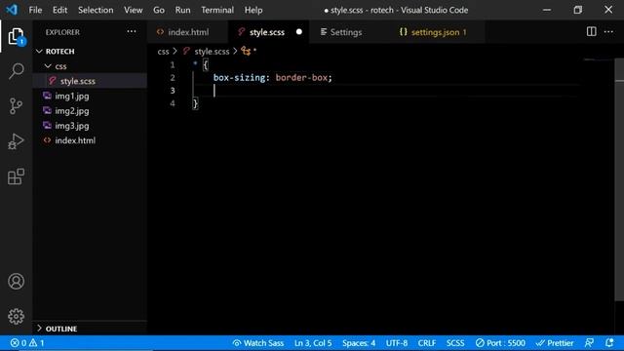Open the Run and Debug view
Screen dimensions: 624x351
(x=16, y=141)
